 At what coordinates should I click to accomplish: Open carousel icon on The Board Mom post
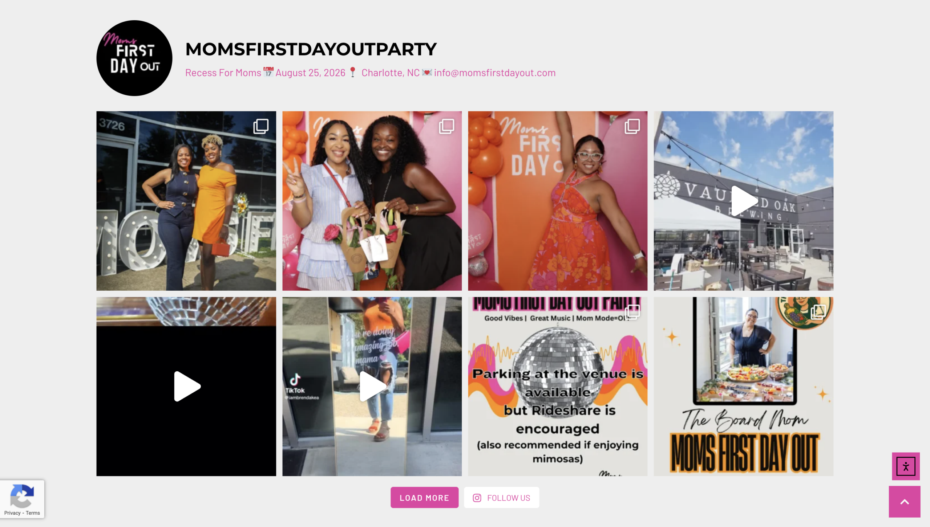tap(818, 312)
